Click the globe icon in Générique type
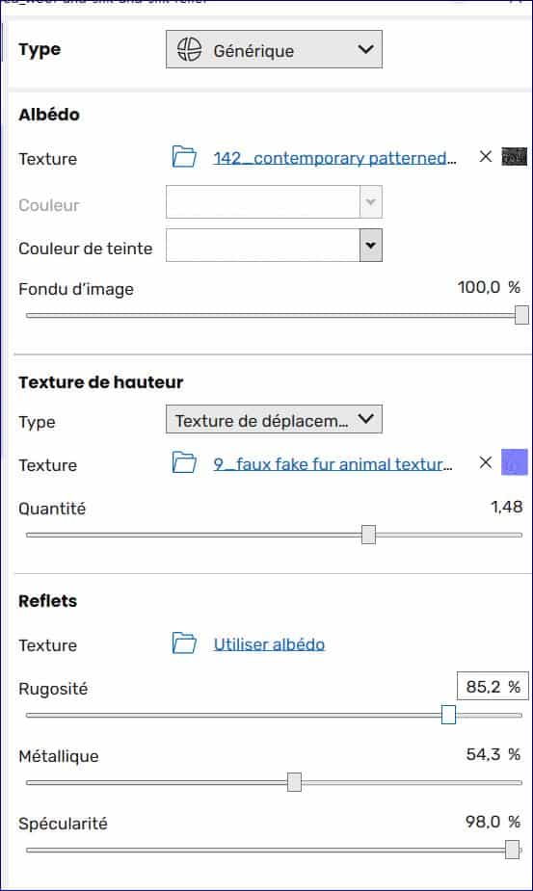Viewport: 533px width, 891px height. click(189, 49)
